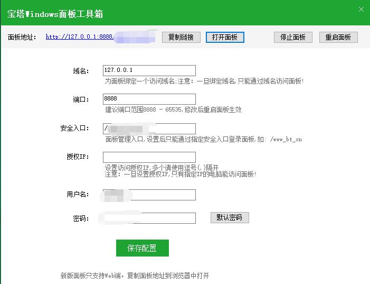Close the 宝塔Windows面板工具箱 window

coord(361,10)
